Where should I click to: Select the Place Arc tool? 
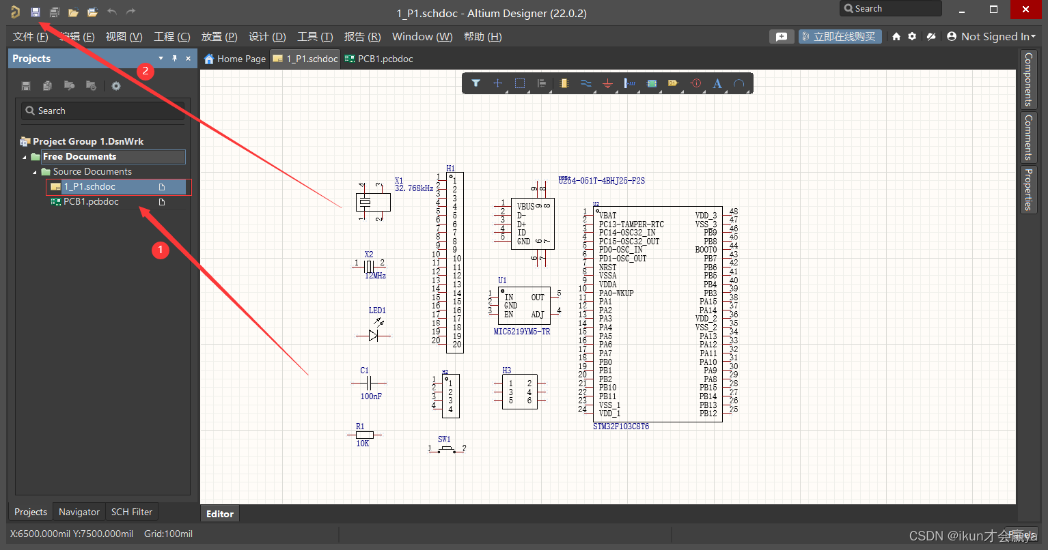tap(739, 83)
